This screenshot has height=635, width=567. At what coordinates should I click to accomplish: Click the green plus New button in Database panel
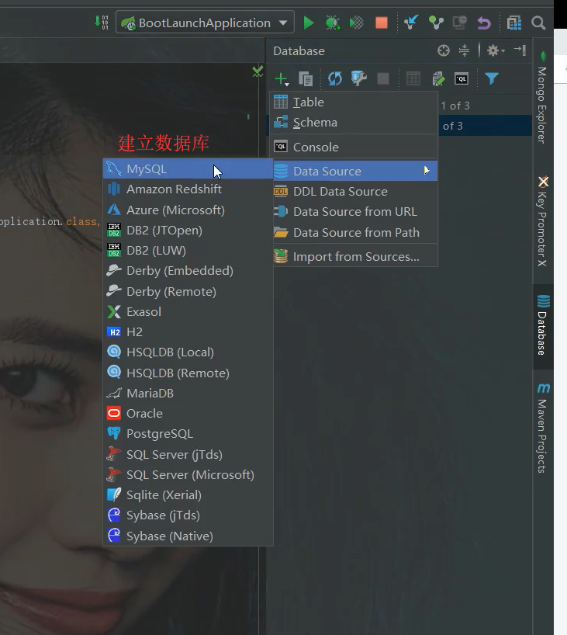coord(282,78)
